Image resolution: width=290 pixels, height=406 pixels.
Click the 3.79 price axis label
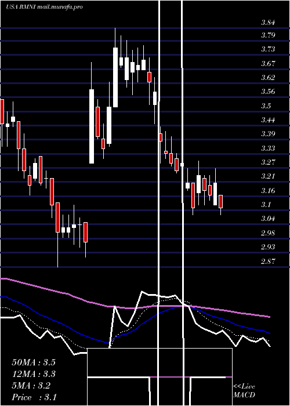[268, 35]
